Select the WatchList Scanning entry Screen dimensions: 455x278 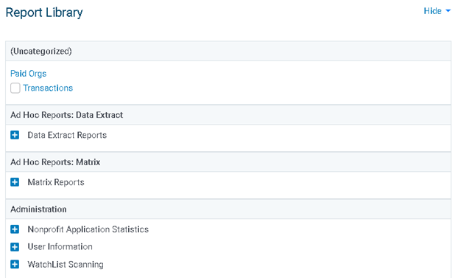pos(66,264)
